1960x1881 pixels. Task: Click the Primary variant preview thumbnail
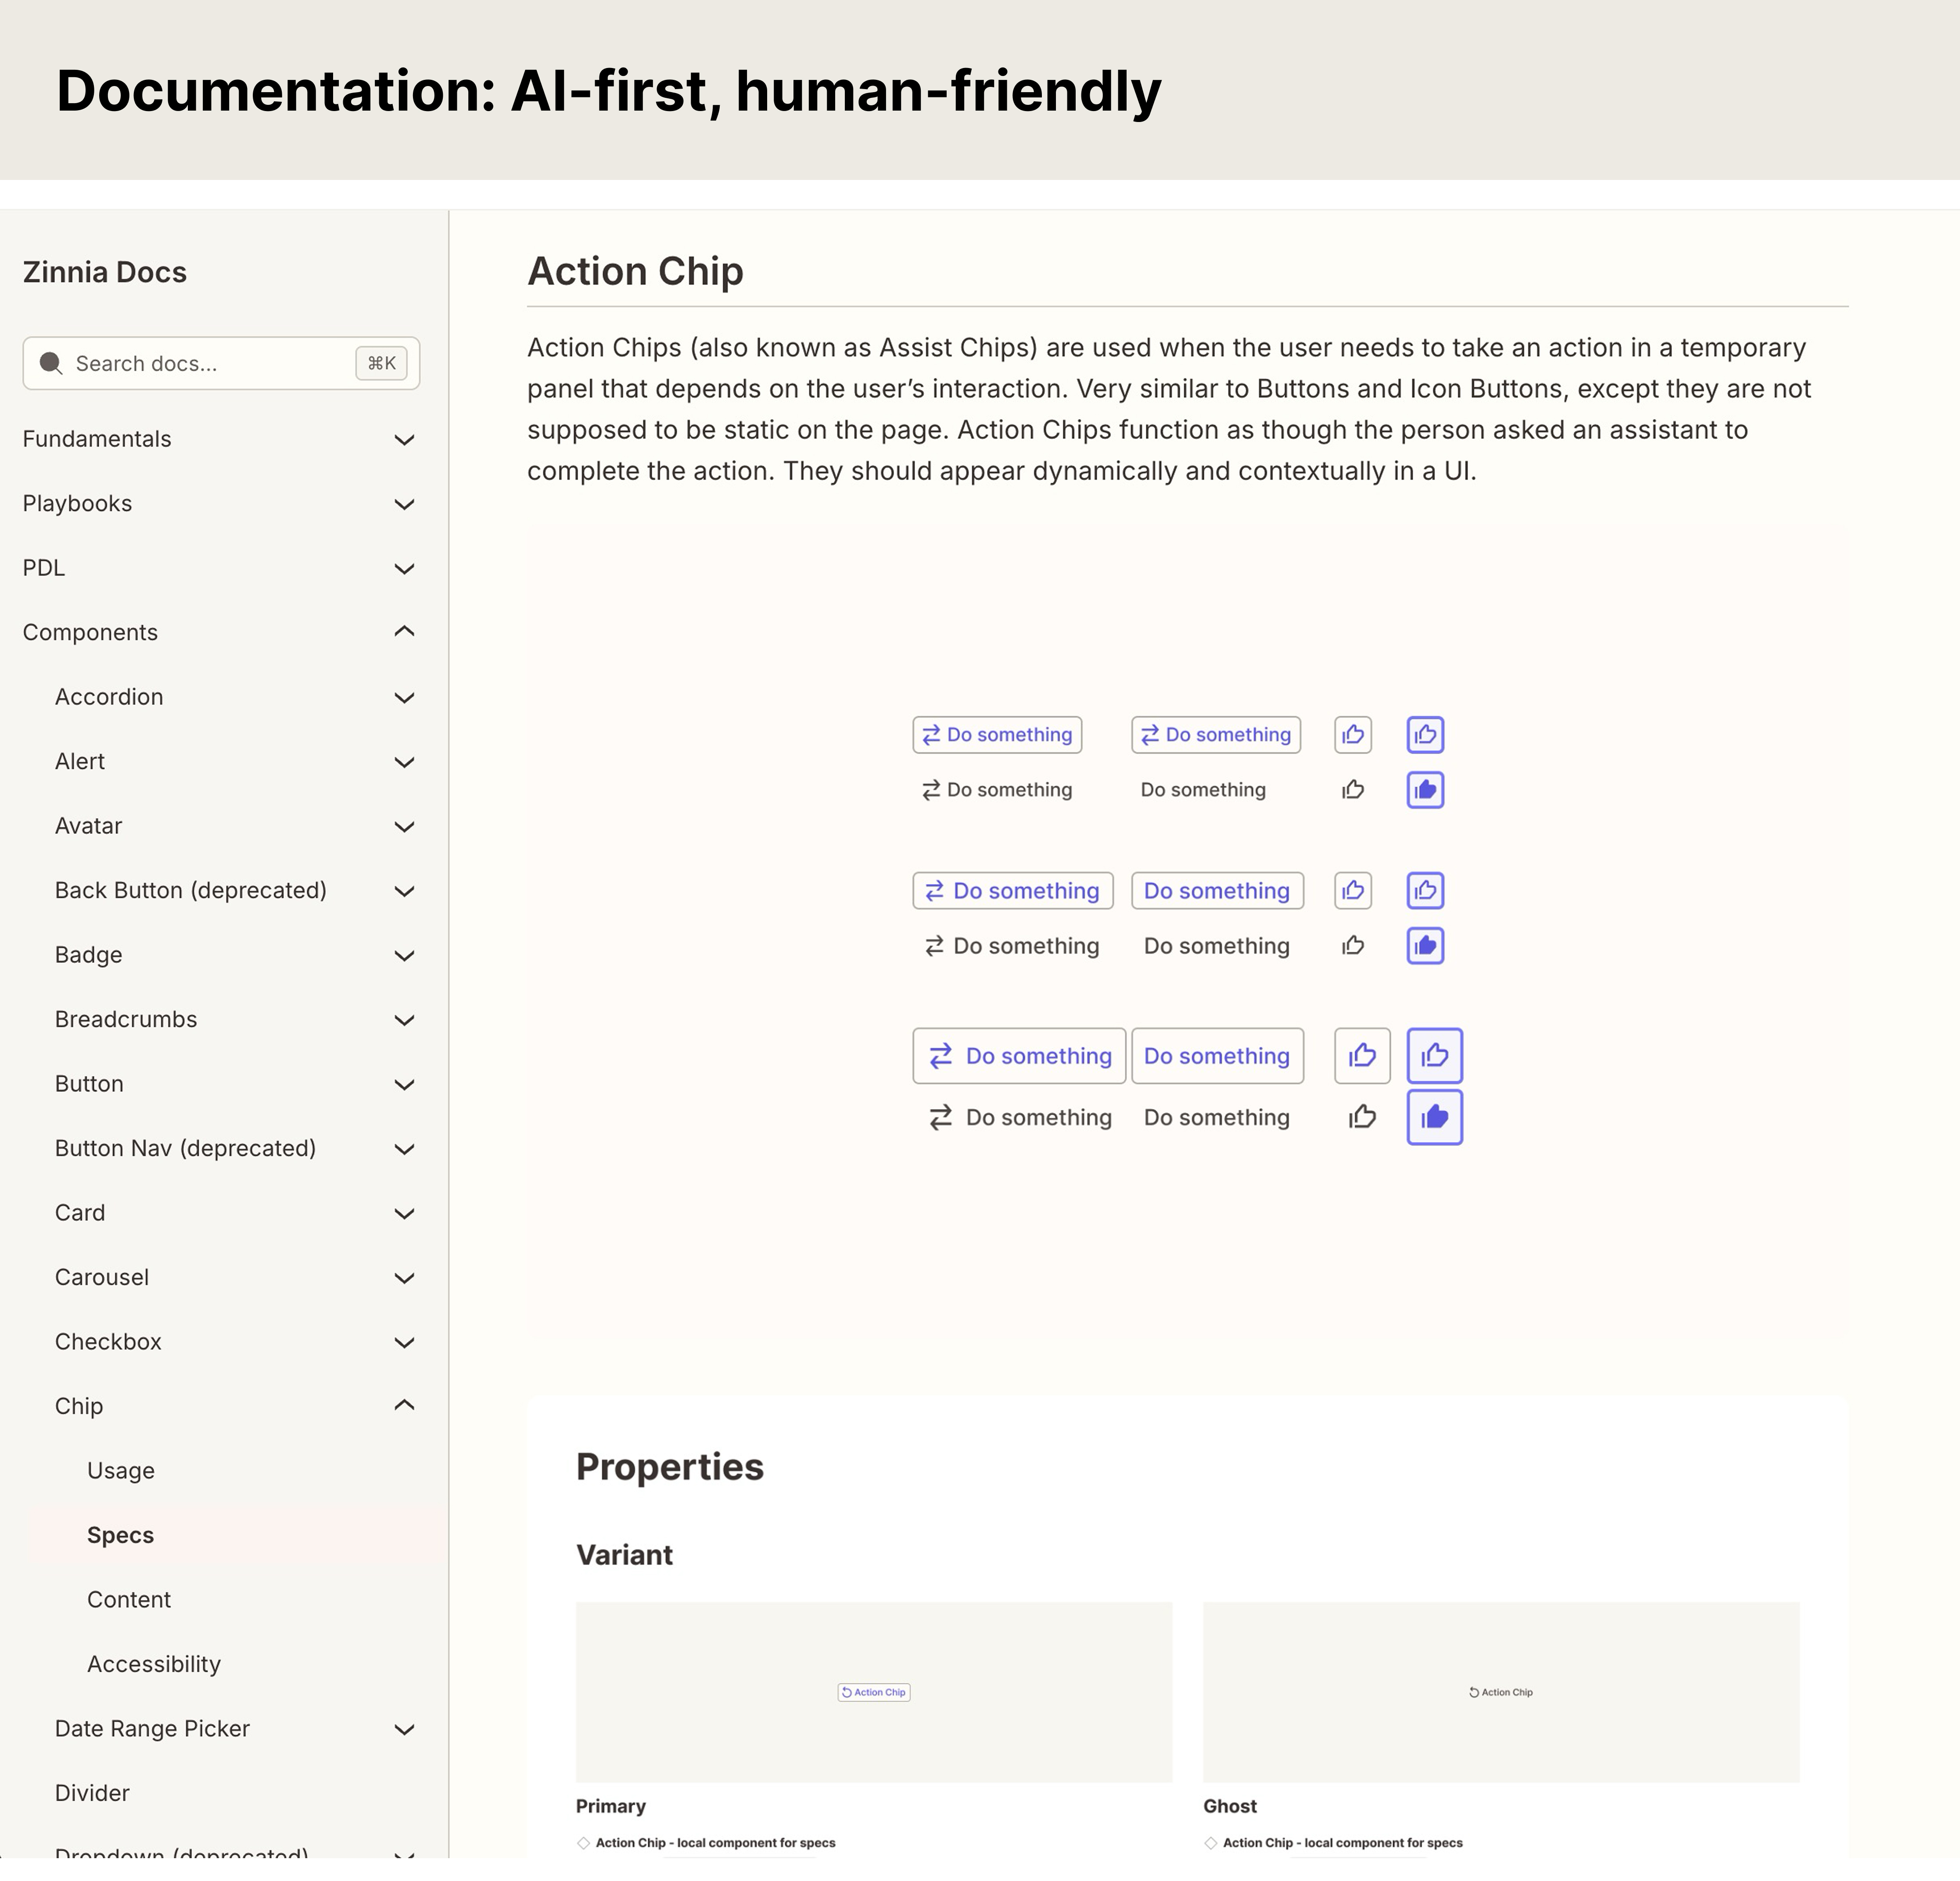[x=874, y=1692]
